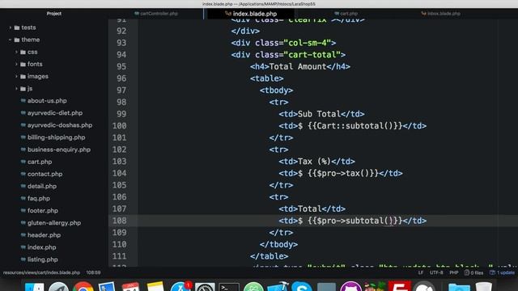Open listing.php file
The image size is (518, 291).
click(x=43, y=259)
